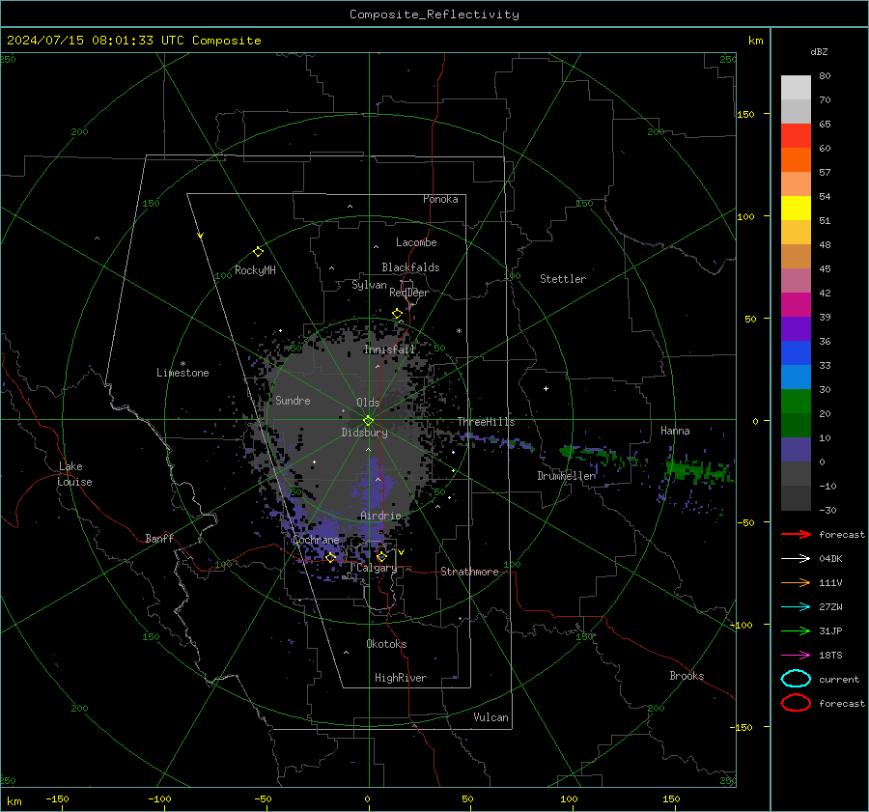
Task: Click the cyan 27ZW arrow legend icon
Action: click(796, 607)
